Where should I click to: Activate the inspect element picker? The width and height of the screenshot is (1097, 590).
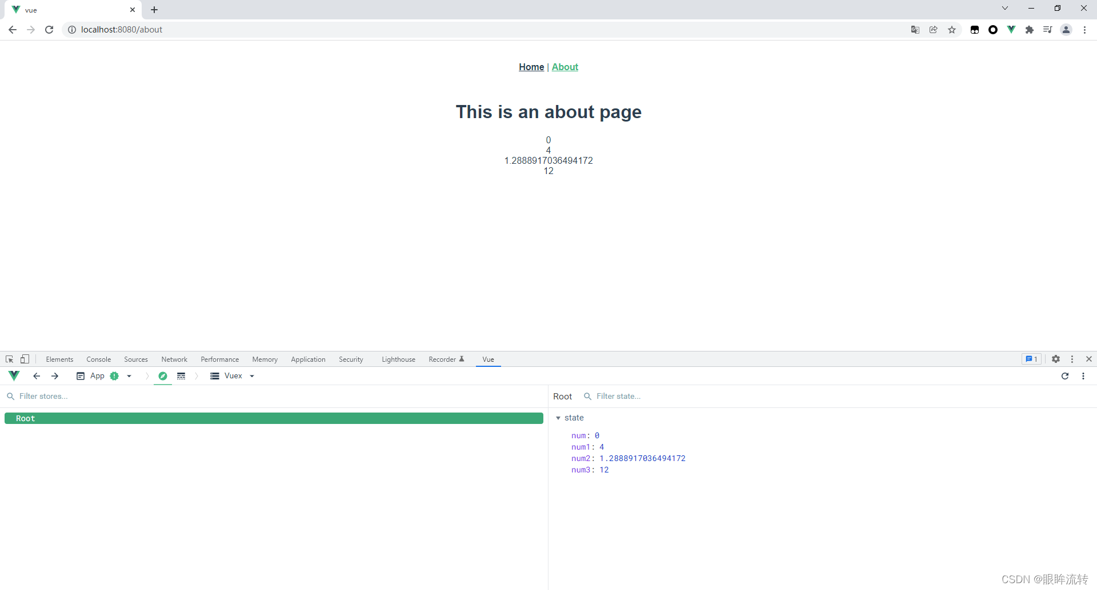[x=10, y=359]
